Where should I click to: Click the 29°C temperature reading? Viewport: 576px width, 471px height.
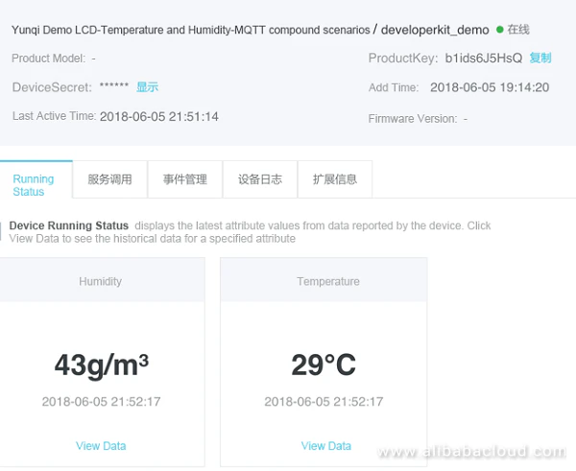tap(324, 365)
